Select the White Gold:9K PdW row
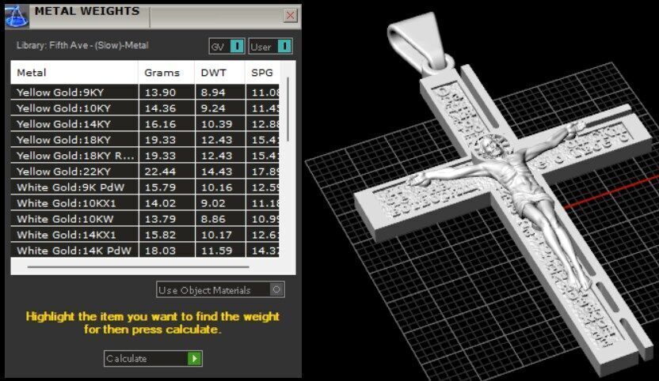 145,187
